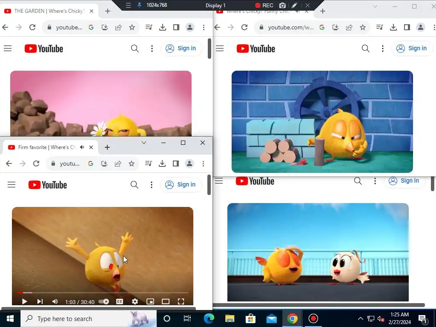Switch Firm favorite player to theater mode
This screenshot has width=436, height=327.
[166, 301]
